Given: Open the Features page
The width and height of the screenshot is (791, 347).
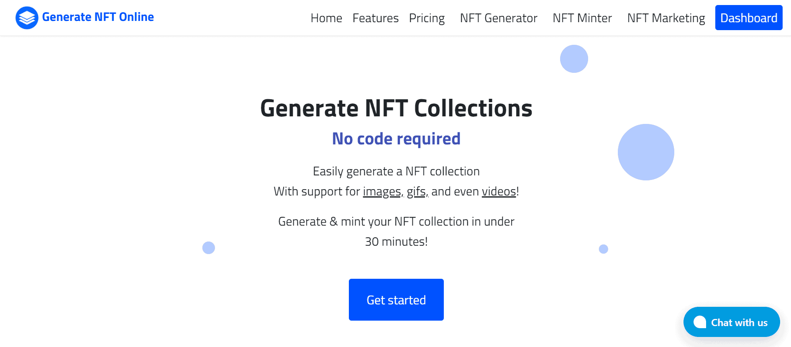Looking at the screenshot, I should tap(375, 18).
